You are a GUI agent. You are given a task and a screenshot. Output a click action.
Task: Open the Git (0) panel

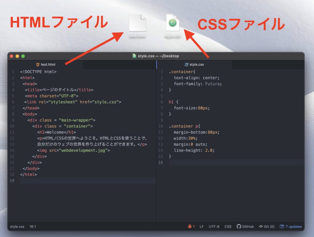(x=266, y=227)
